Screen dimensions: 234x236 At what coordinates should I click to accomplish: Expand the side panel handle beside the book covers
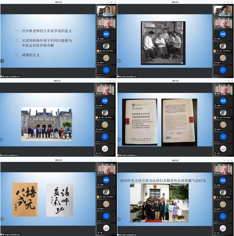click(x=119, y=139)
